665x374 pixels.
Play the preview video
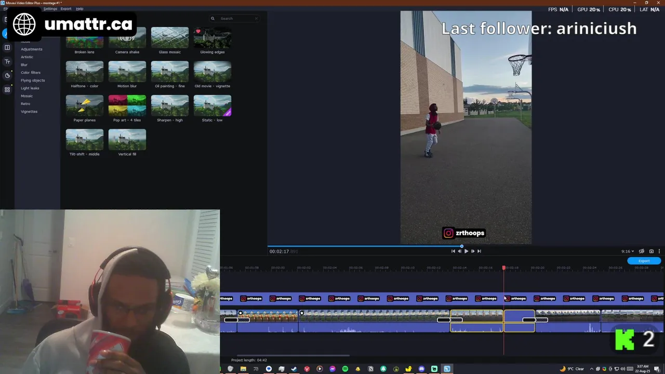pyautogui.click(x=466, y=251)
